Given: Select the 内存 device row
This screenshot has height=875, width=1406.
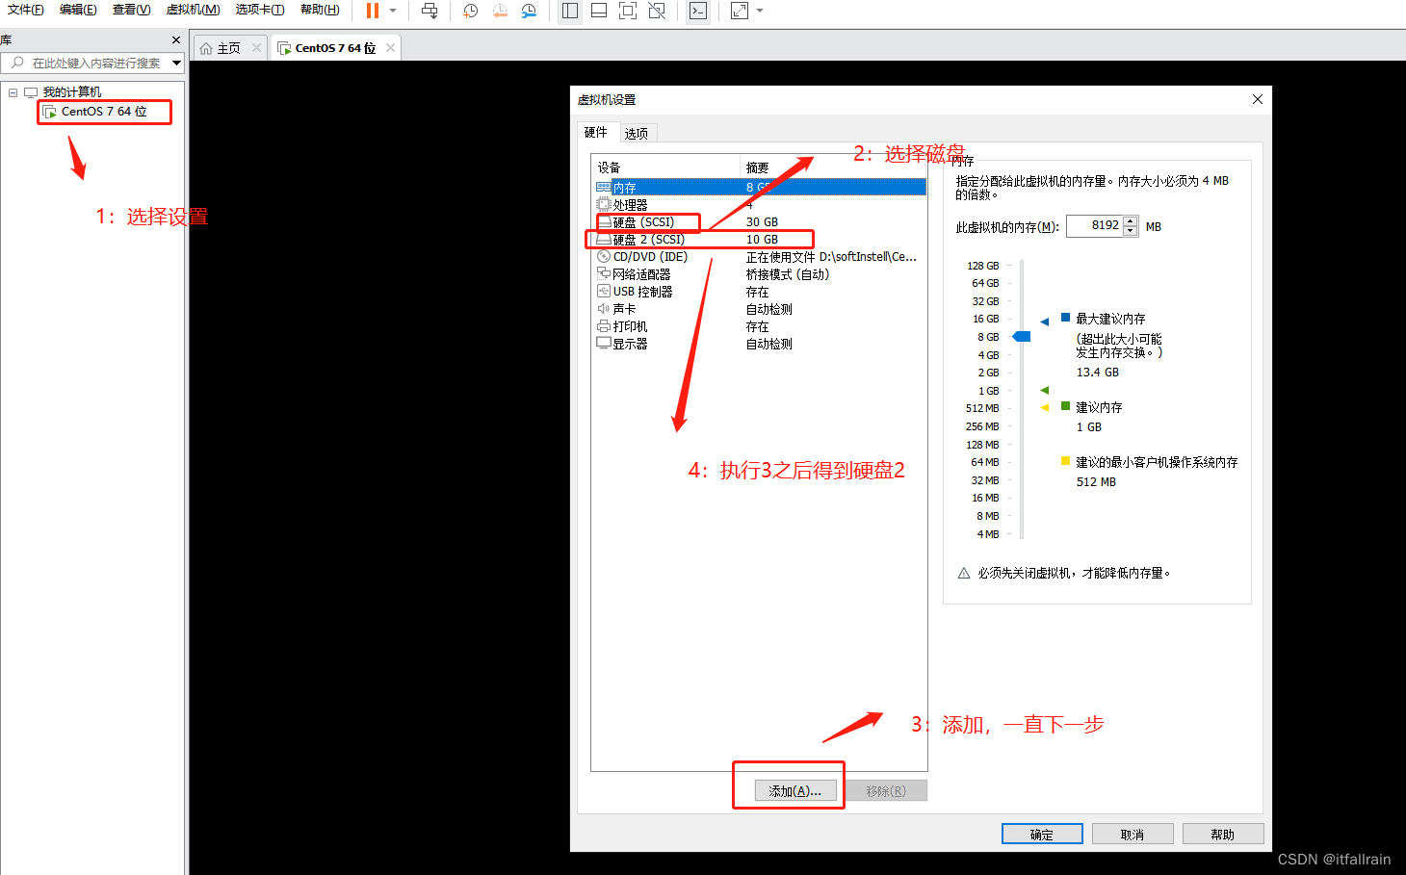Looking at the screenshot, I should coord(760,187).
